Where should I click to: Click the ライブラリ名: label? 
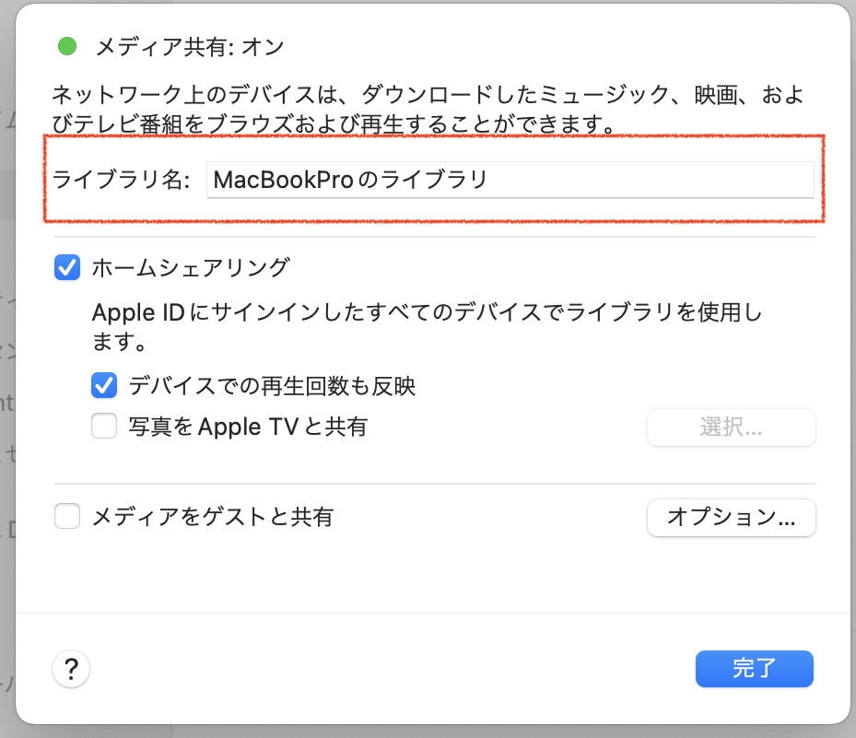click(x=122, y=181)
